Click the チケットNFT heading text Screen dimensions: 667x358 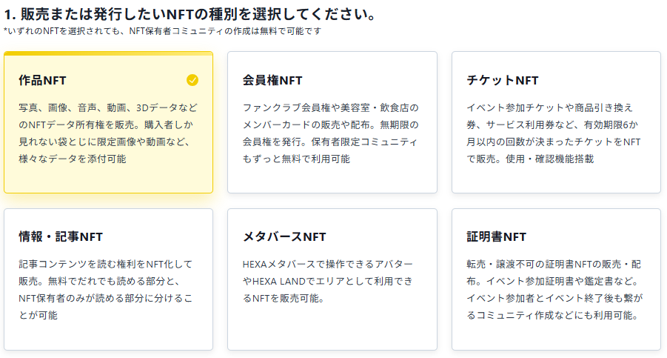(x=503, y=80)
